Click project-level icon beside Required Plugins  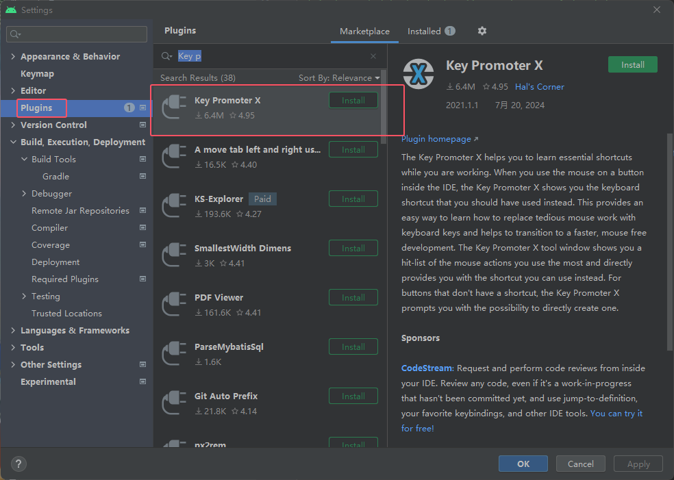click(142, 279)
